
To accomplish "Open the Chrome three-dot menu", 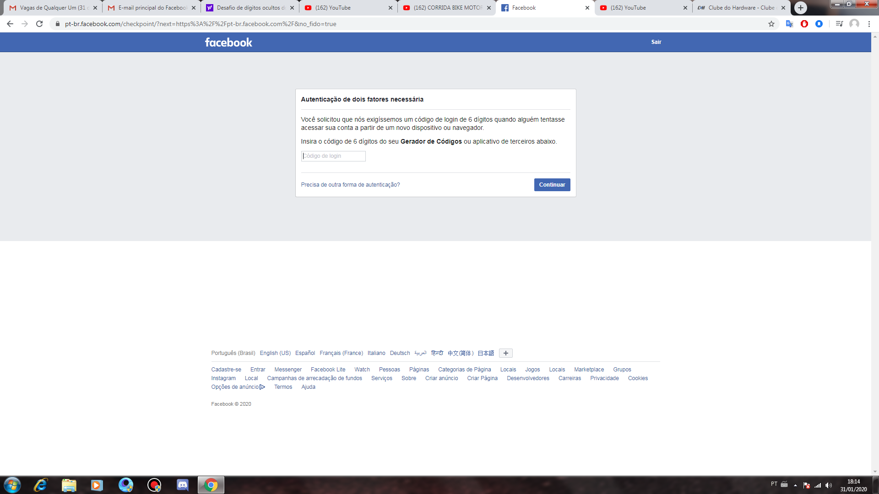I will [869, 24].
